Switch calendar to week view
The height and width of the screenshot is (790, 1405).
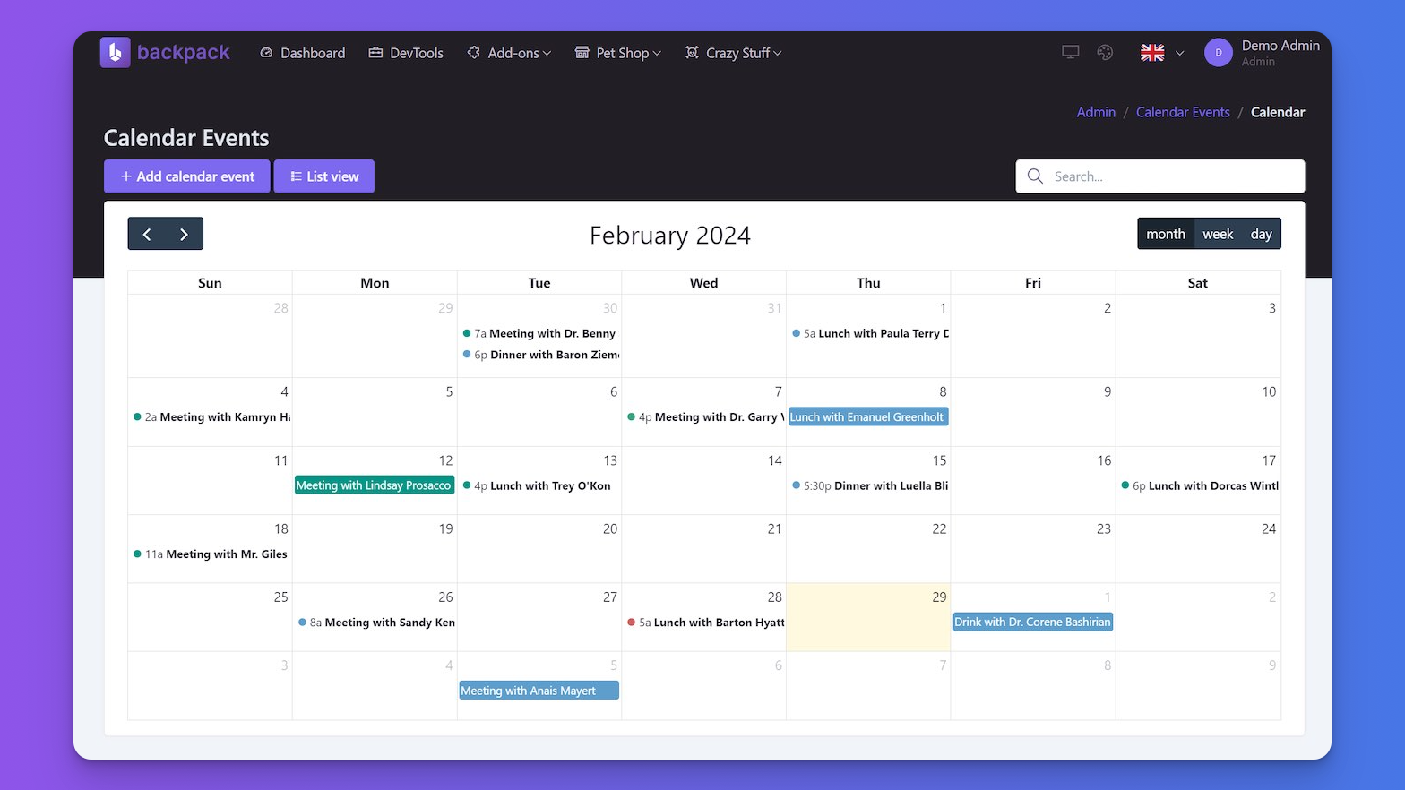[1217, 234]
